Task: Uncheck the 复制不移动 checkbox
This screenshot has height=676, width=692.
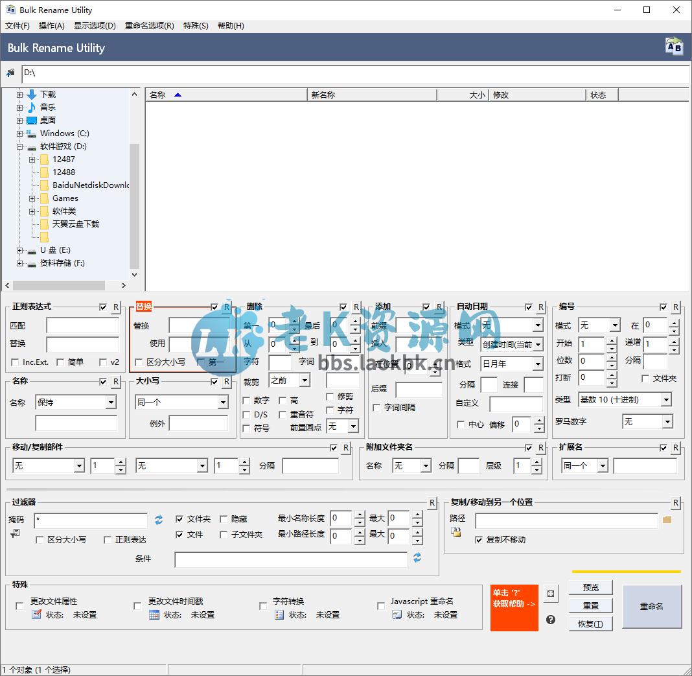Action: click(479, 539)
